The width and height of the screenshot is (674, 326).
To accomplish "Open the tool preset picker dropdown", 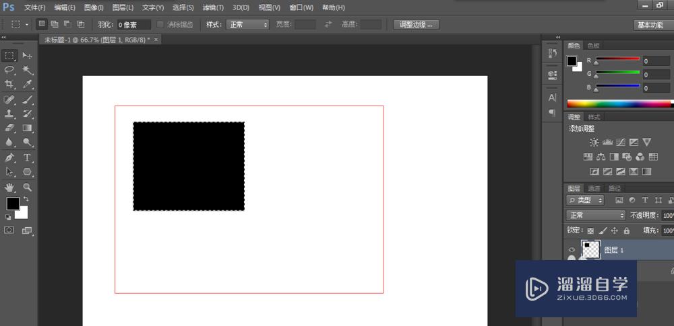I will pyautogui.click(x=27, y=25).
